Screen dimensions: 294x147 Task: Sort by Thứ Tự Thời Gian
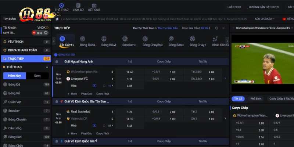point(143,28)
